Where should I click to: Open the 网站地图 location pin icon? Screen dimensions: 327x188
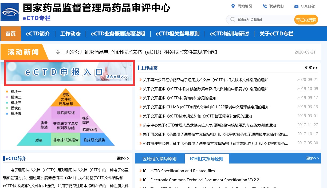tap(233, 6)
